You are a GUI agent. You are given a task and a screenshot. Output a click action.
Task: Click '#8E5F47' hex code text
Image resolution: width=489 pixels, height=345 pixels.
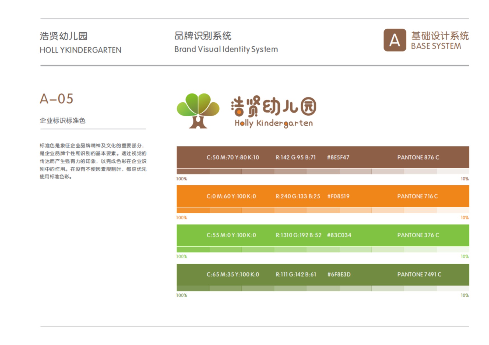(x=338, y=157)
